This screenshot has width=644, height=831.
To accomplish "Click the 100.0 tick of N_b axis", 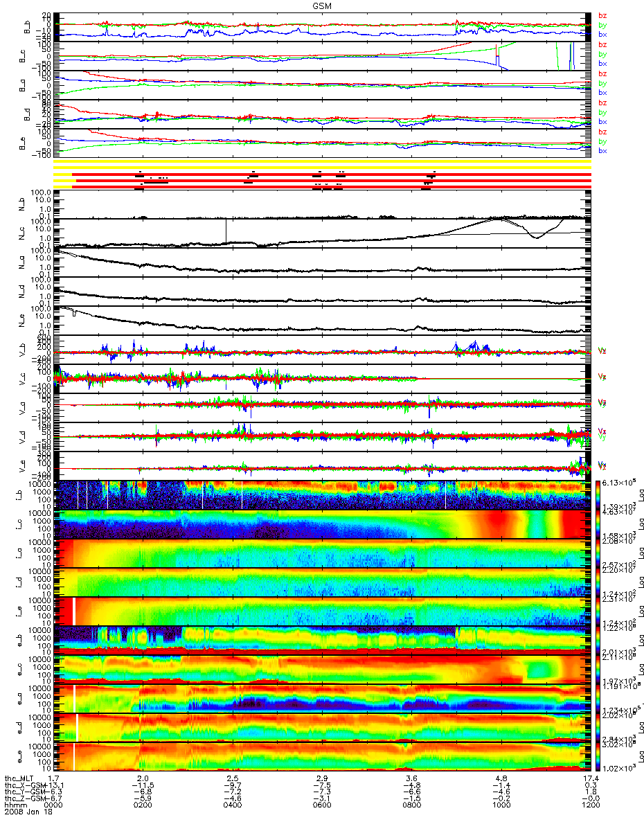I will [x=42, y=192].
